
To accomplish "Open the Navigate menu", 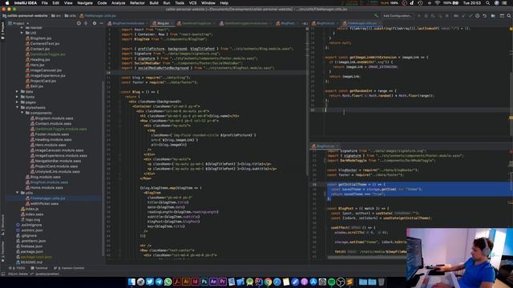I will [x=85, y=3].
